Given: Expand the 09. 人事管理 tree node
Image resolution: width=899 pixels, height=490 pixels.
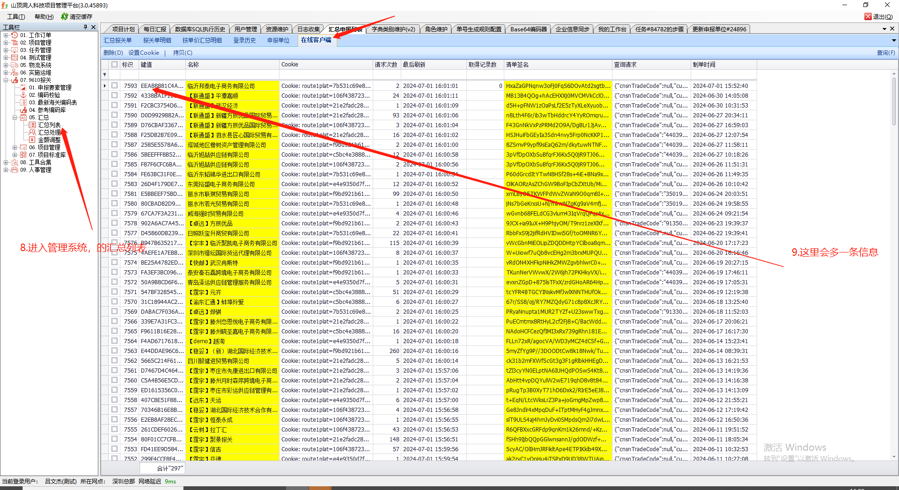Looking at the screenshot, I should tap(6, 170).
